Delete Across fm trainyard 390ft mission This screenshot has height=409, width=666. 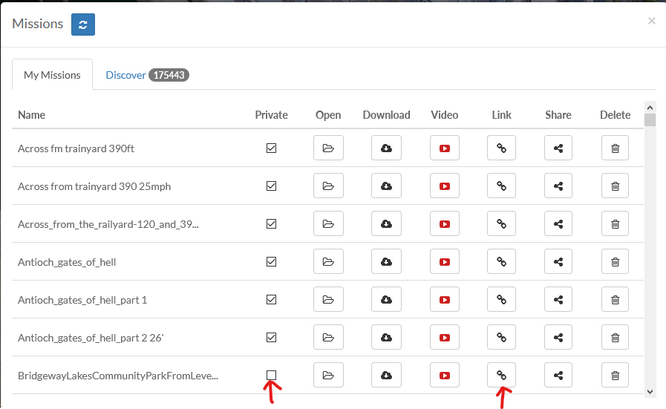(615, 148)
